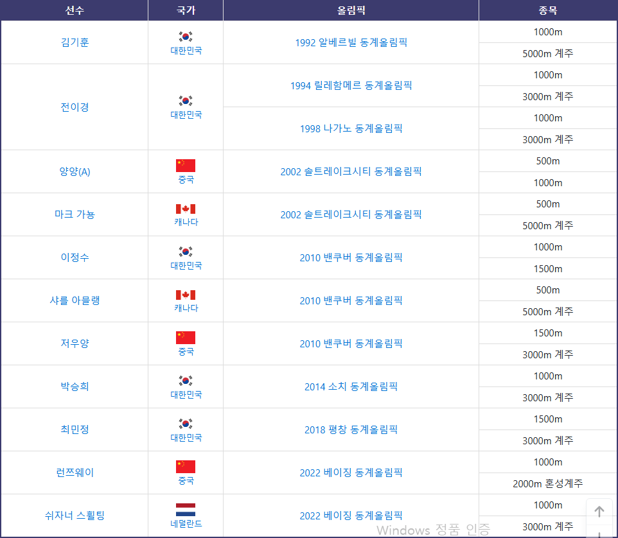This screenshot has height=538, width=618.
Task: Click 중국 country link in 양양(A) row
Action: tap(186, 180)
